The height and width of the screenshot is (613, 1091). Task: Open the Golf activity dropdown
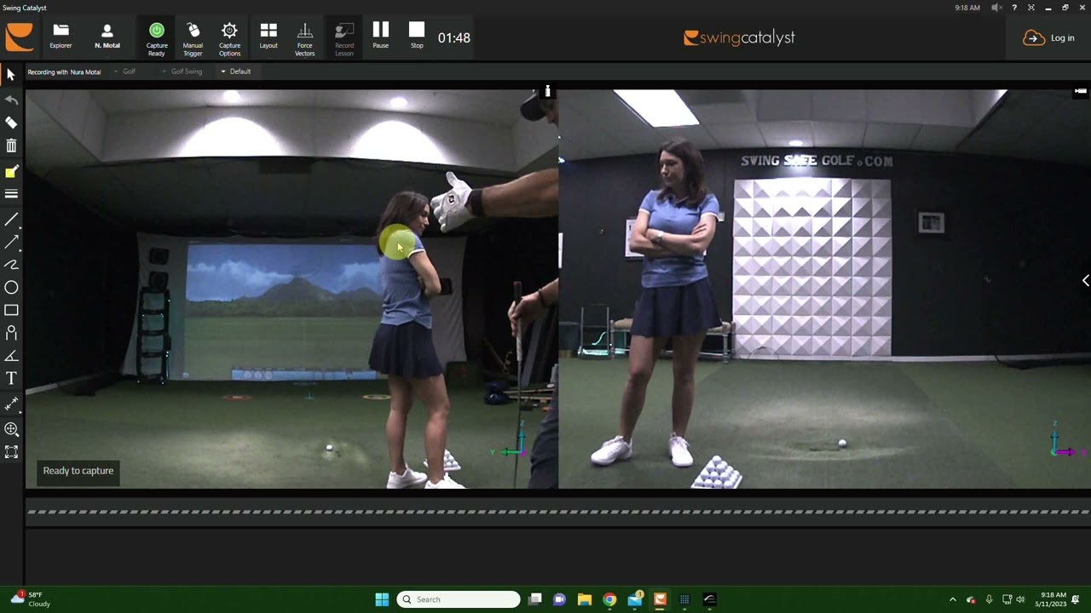[124, 72]
